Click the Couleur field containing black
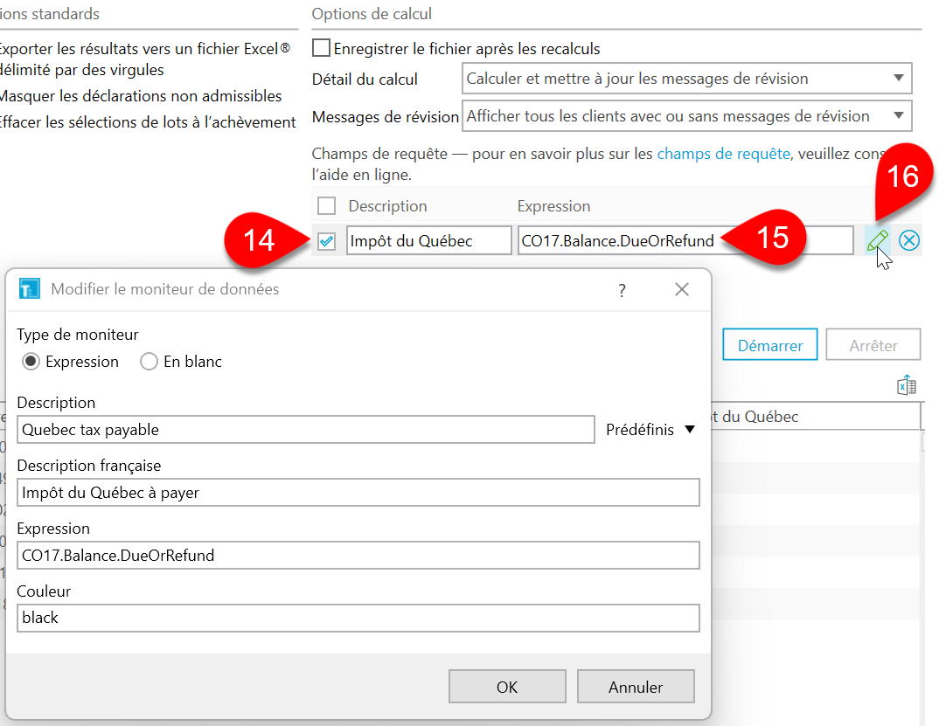 358,618
